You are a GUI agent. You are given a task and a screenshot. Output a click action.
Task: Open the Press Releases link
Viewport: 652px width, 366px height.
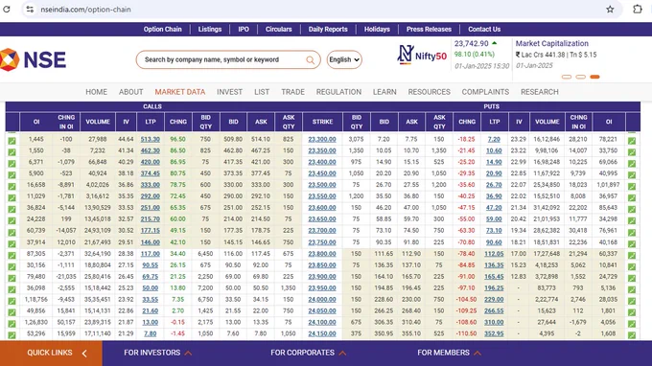pos(429,29)
